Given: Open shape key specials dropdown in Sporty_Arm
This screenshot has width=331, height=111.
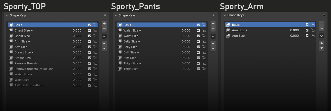Looking at the screenshot, I should click(x=322, y=36).
